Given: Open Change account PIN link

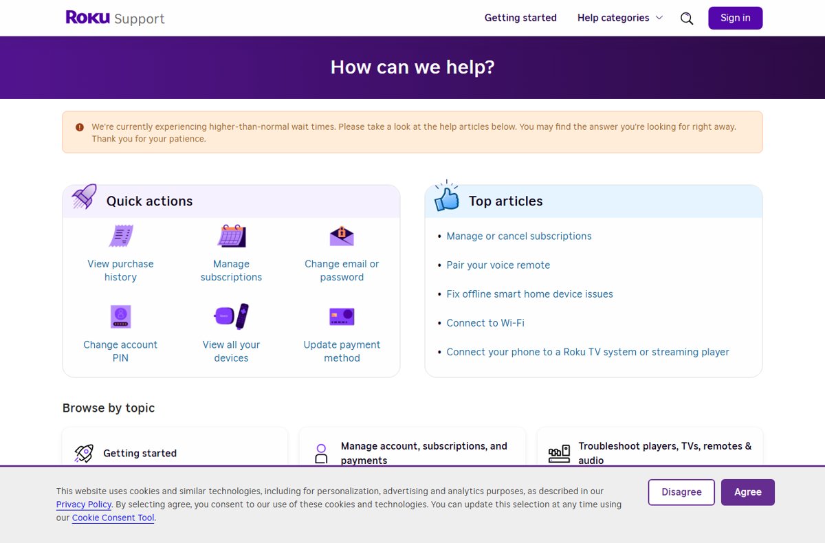Looking at the screenshot, I should (x=120, y=351).
